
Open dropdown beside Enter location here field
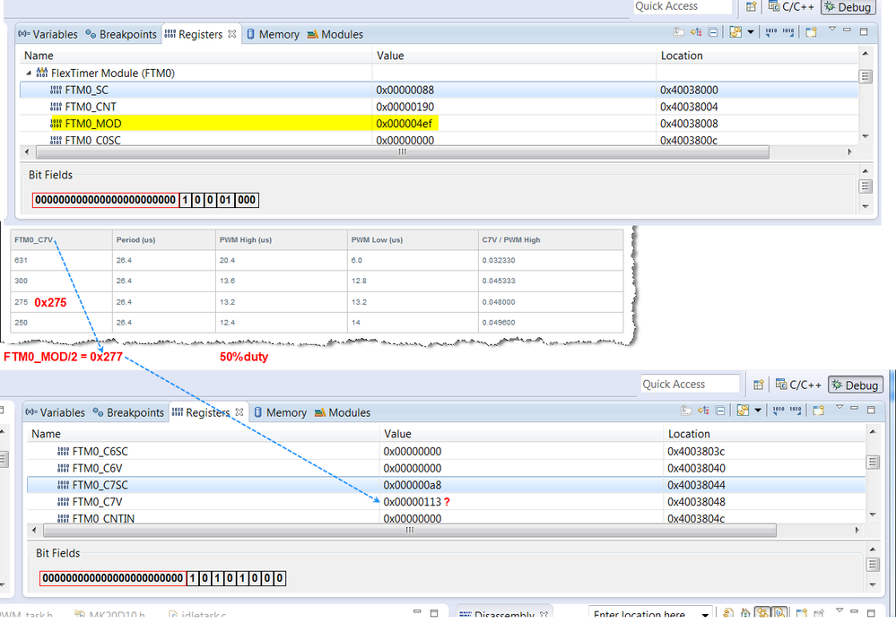705,616
